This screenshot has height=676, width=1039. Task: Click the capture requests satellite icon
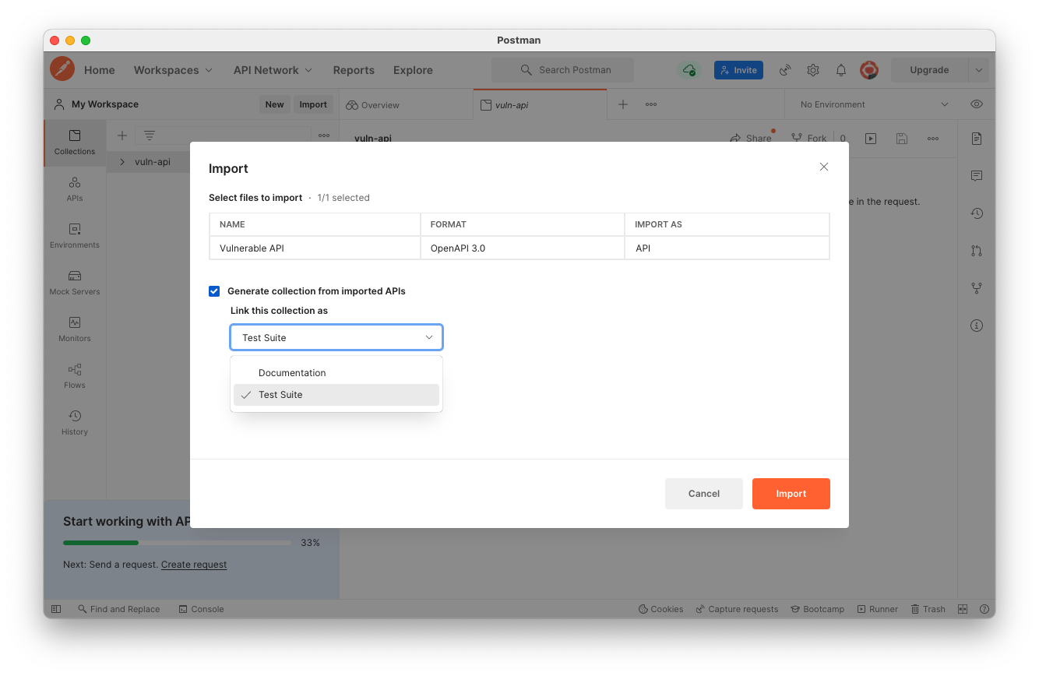(785, 70)
